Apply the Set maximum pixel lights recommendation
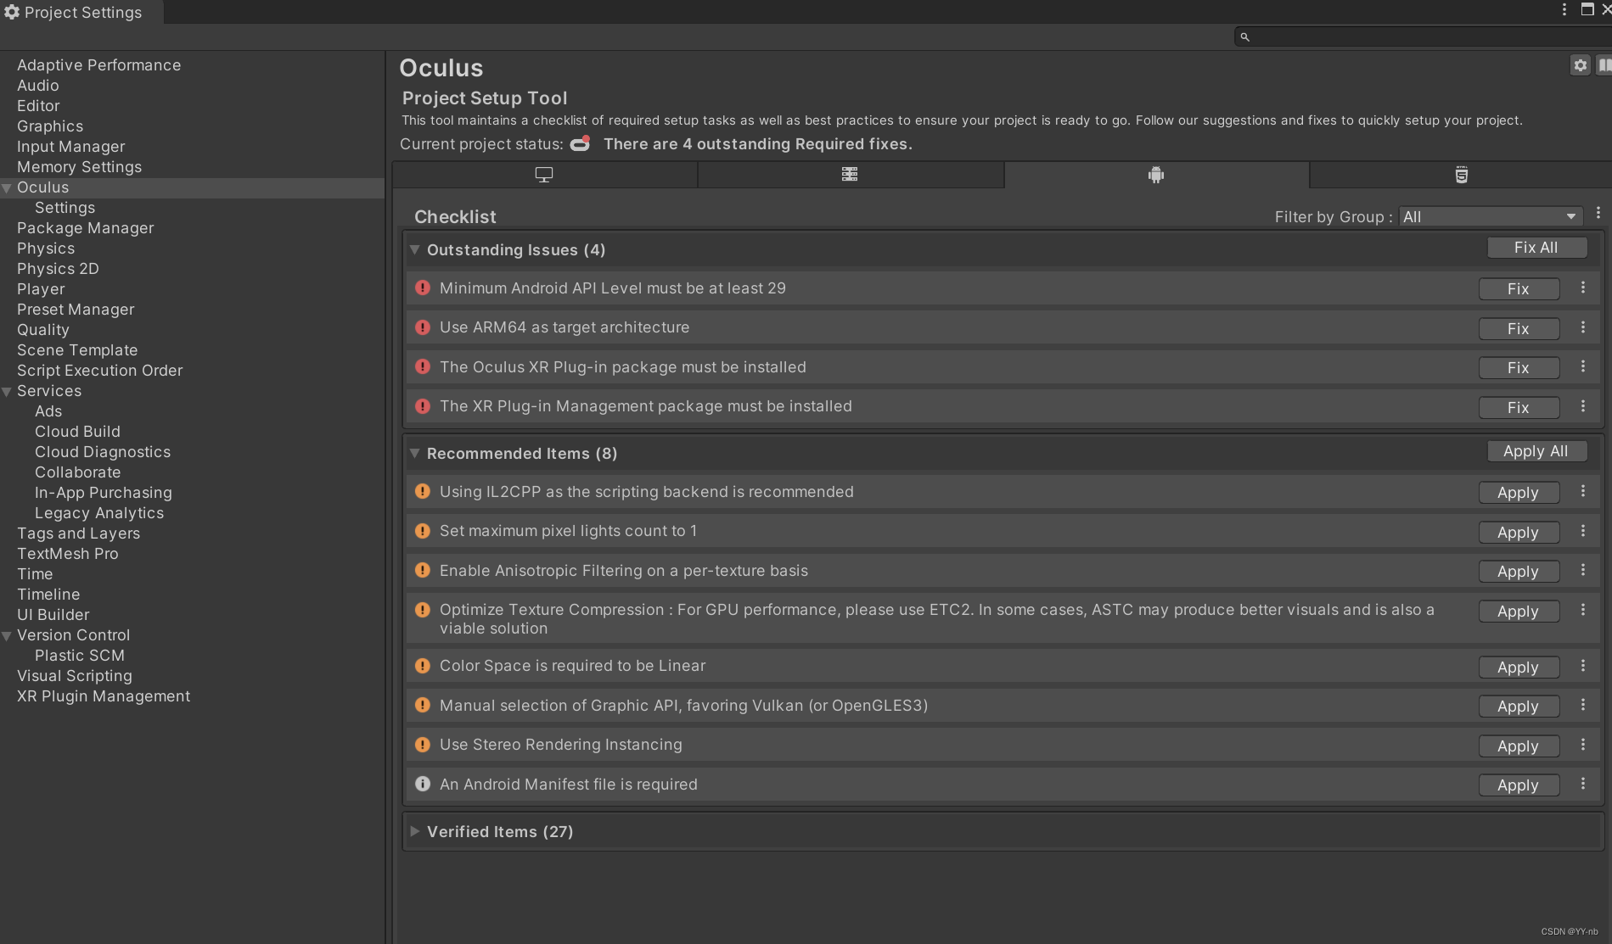This screenshot has height=944, width=1612. click(x=1519, y=533)
